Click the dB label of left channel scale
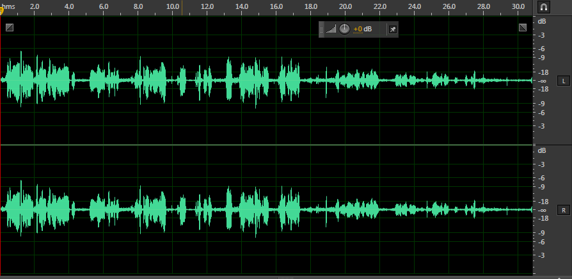Viewport: 572px width, 279px height. point(542,22)
